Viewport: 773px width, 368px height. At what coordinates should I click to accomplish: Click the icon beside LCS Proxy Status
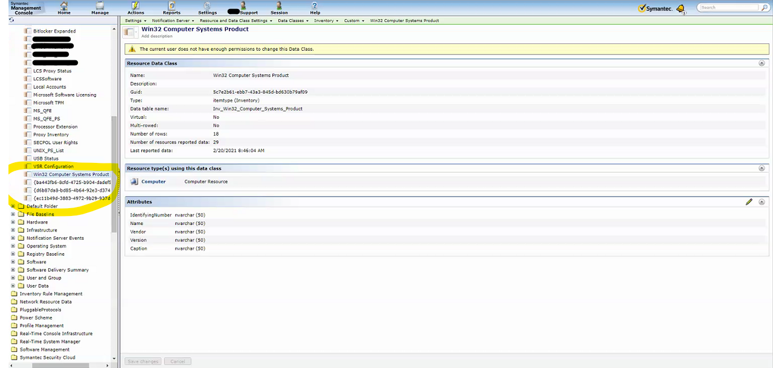28,71
